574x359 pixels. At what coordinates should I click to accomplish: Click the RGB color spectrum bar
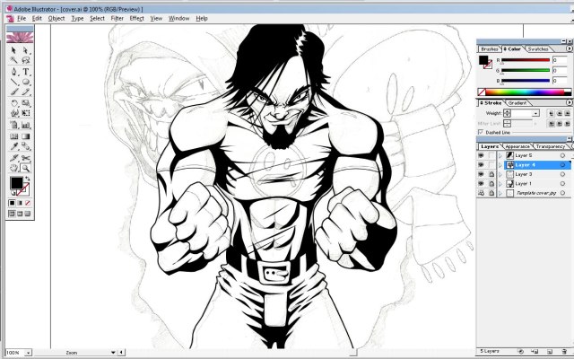(525, 92)
